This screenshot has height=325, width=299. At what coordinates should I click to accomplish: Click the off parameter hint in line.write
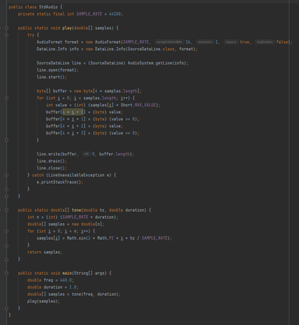click(86, 154)
